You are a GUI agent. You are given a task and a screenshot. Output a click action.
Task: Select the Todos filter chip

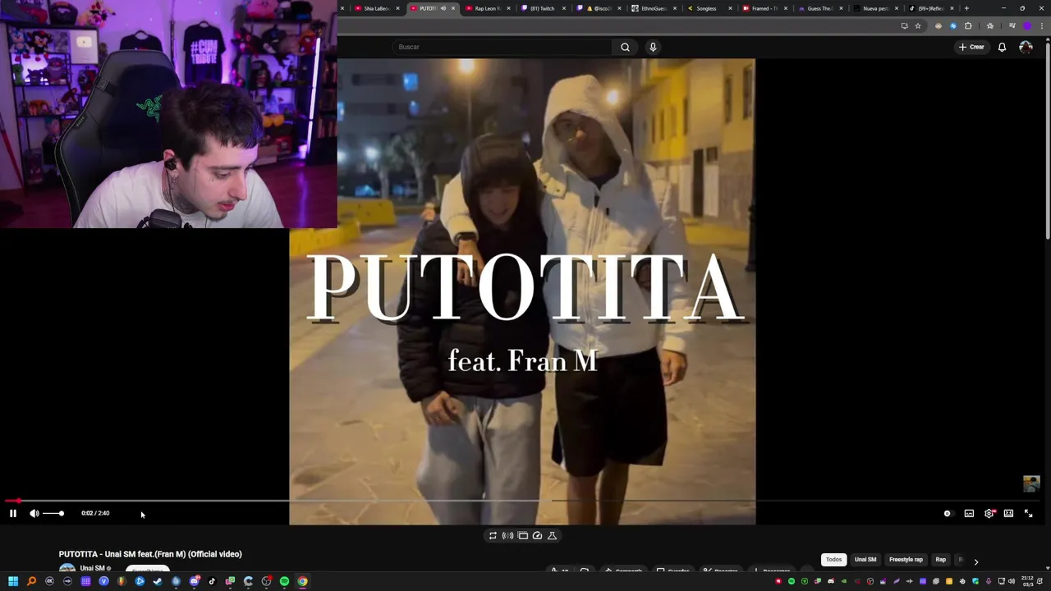point(833,560)
